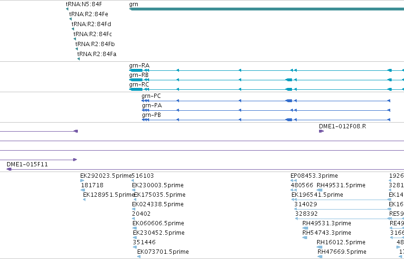Viewport: 404px width, 259px height.
Task: Click the grn-PB protein label
Action: tap(151, 115)
